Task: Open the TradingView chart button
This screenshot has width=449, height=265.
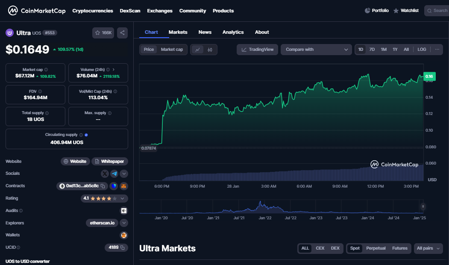Action: pyautogui.click(x=258, y=50)
